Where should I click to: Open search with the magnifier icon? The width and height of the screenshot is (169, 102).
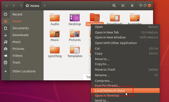[114, 6]
